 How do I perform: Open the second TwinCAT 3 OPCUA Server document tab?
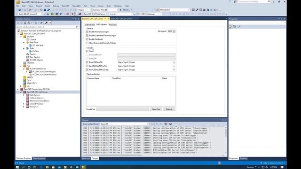(x=121, y=19)
